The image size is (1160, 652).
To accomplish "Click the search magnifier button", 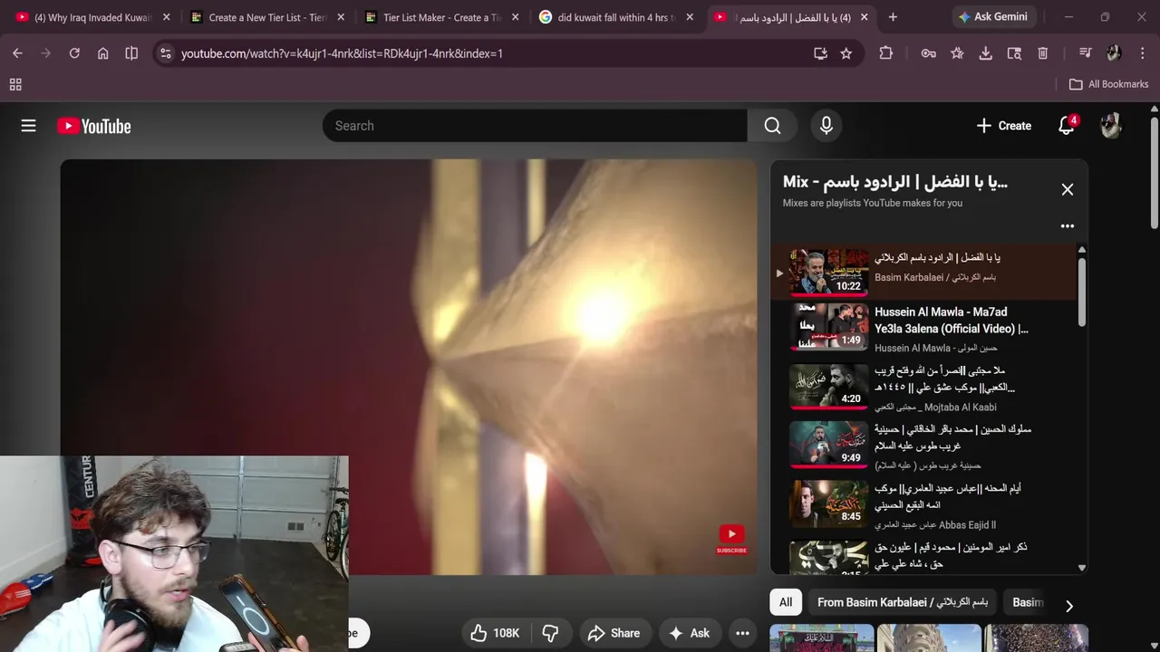I will [x=772, y=126].
